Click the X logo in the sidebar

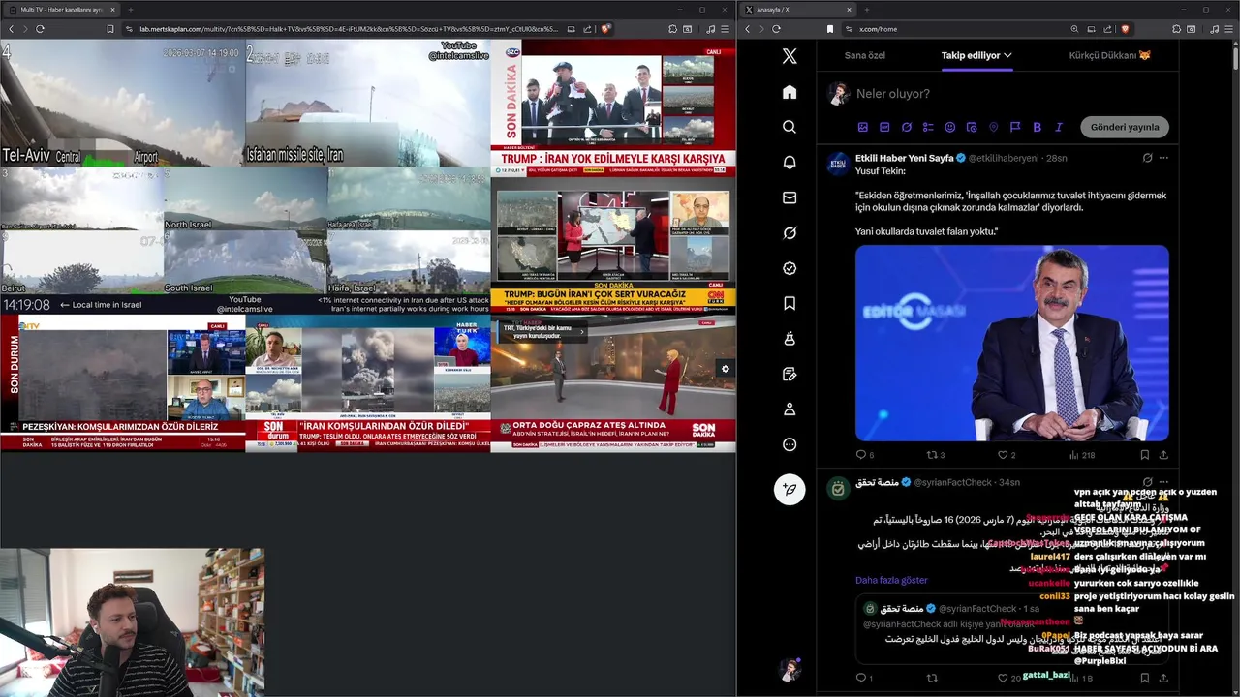pos(790,56)
